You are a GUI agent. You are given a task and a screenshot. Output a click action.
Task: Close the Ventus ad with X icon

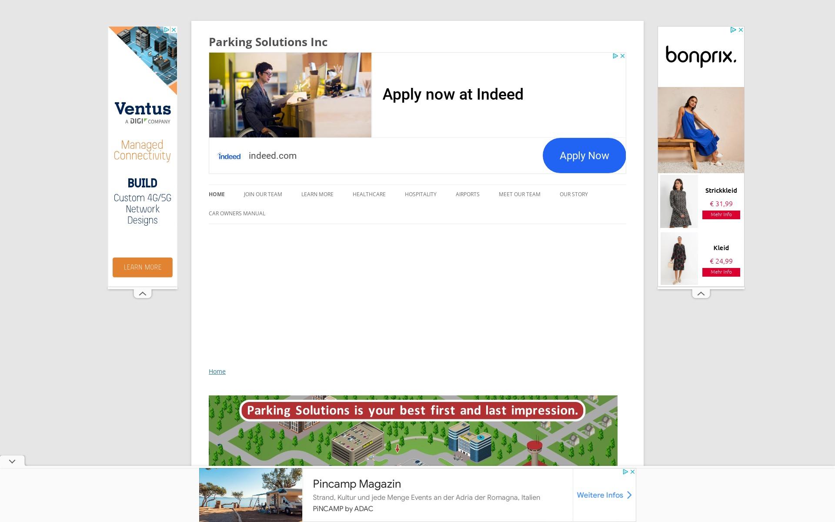174,30
